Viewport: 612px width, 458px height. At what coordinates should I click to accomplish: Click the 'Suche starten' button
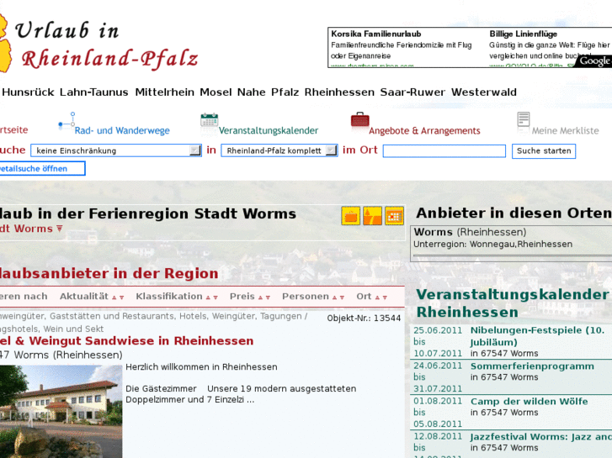pyautogui.click(x=544, y=151)
